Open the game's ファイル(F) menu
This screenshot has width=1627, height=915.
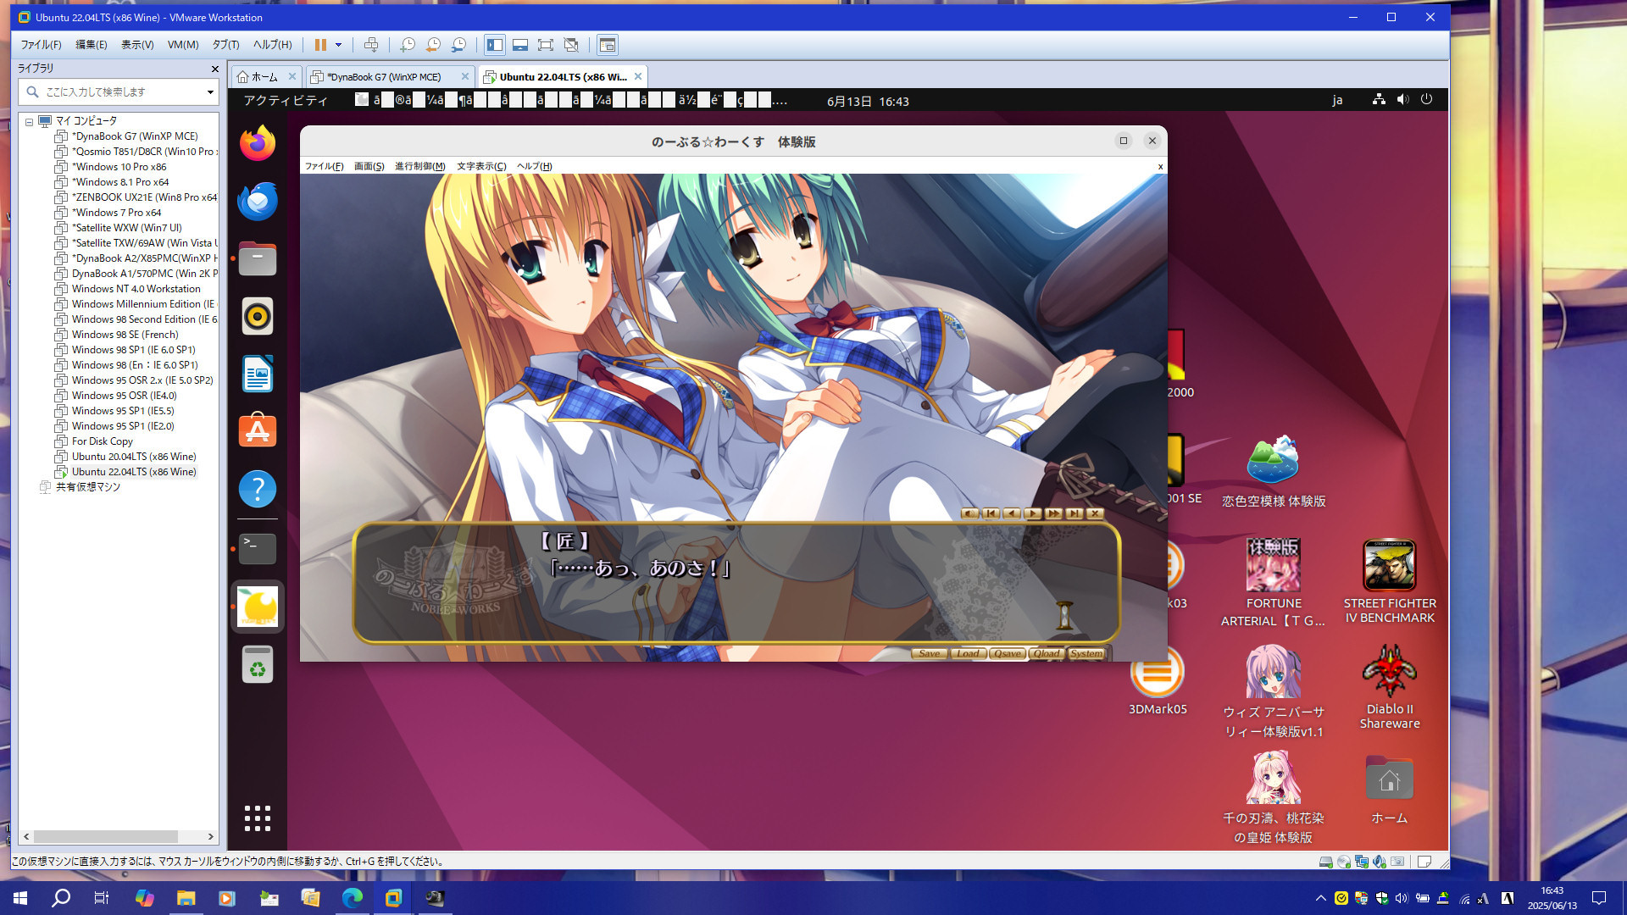point(324,166)
